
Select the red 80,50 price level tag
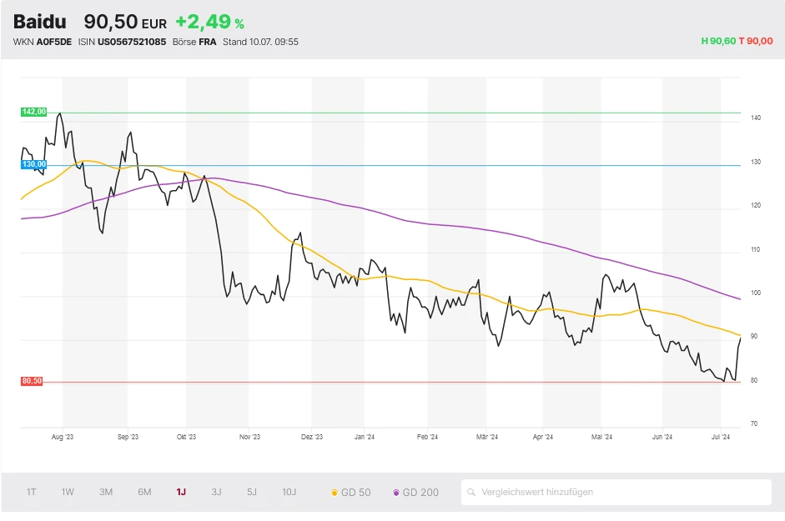[33, 381]
